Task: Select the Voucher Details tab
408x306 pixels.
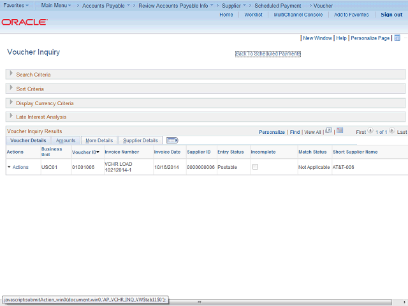Action: [28, 140]
